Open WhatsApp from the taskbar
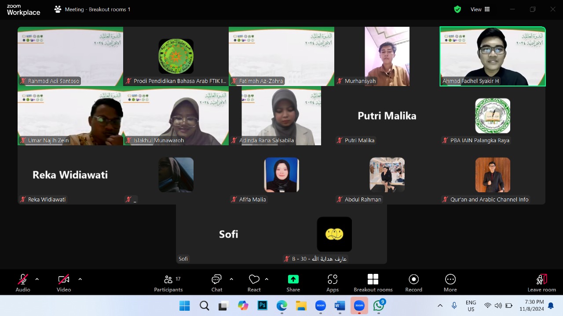 [x=379, y=305]
